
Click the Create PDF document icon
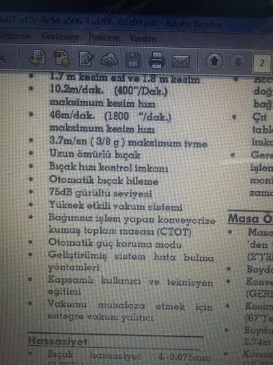38,58
